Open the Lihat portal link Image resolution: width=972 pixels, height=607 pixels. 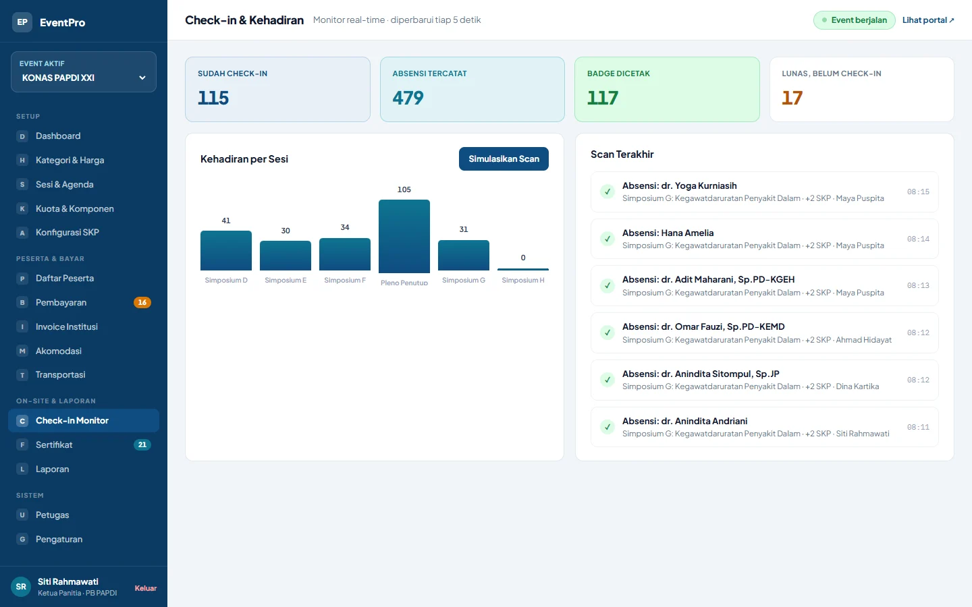click(x=928, y=20)
